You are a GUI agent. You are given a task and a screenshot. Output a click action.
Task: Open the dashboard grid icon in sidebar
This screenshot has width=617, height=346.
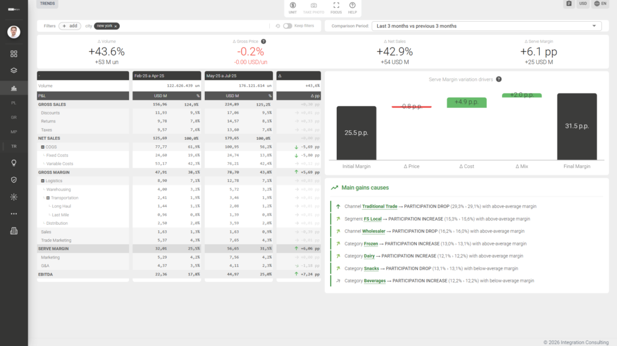14,54
